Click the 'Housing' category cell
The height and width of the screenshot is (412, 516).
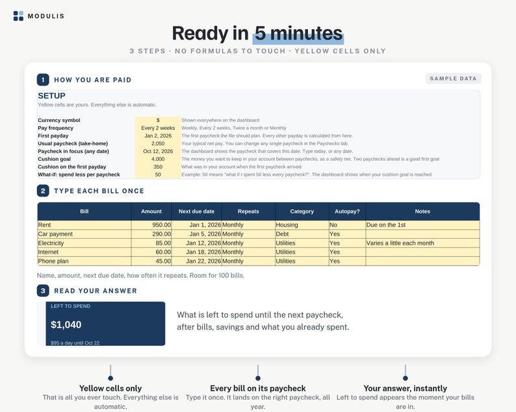(302, 225)
